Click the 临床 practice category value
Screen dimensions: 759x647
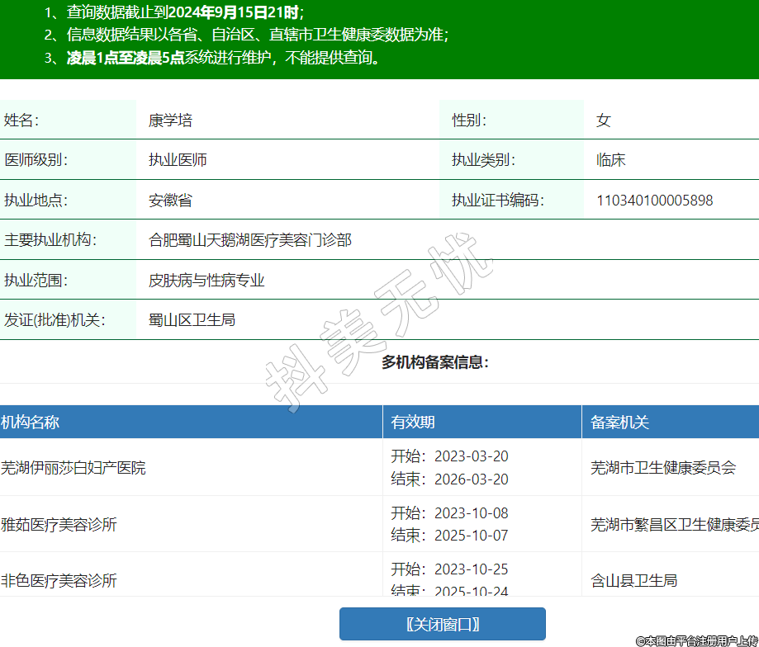pyautogui.click(x=610, y=160)
